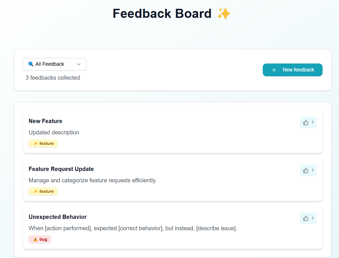Viewport: 339px width, 258px height.
Task: Click the '3 feedbacks collected' text
Action: tap(53, 78)
